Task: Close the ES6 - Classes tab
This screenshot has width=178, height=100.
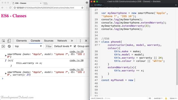Action: (x=41, y=3)
